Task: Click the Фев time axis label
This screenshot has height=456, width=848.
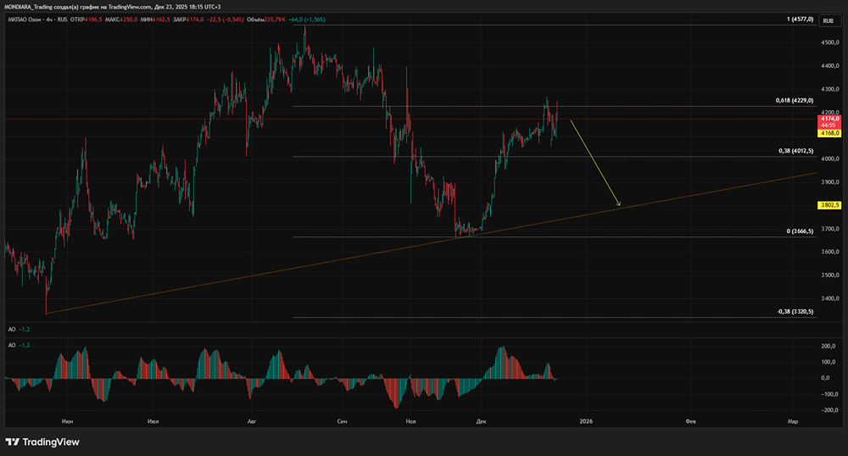Action: point(690,421)
